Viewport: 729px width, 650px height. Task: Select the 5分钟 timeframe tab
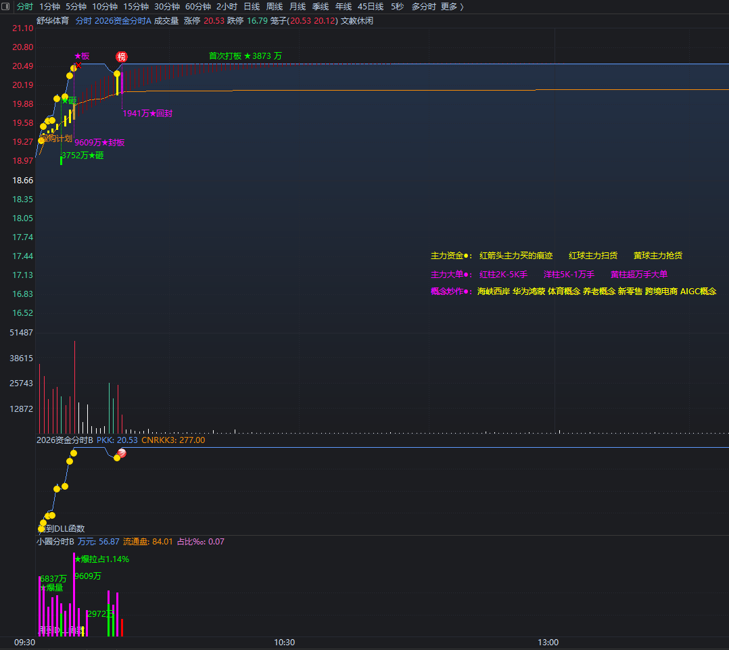click(76, 7)
